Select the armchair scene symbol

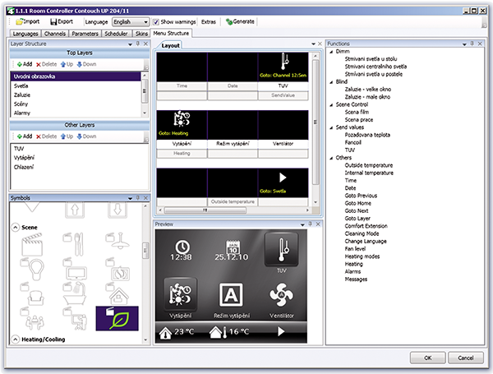pos(32,293)
